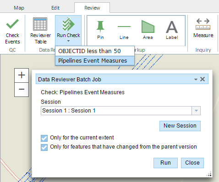Click the New Session button
This screenshot has width=219, height=182.
coord(180,126)
